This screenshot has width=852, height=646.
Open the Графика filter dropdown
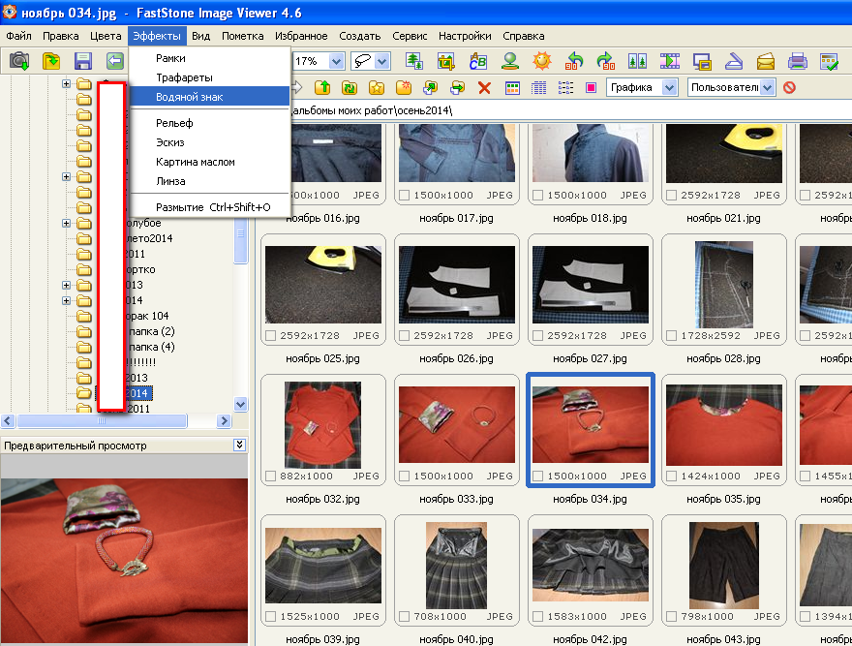coord(669,88)
